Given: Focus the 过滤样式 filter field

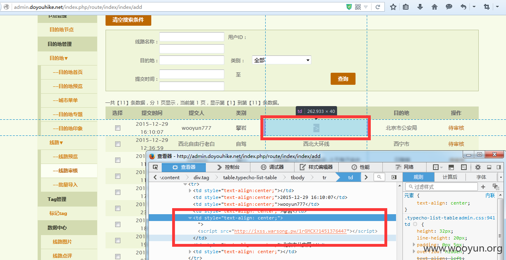Looking at the screenshot, I should [x=441, y=187].
